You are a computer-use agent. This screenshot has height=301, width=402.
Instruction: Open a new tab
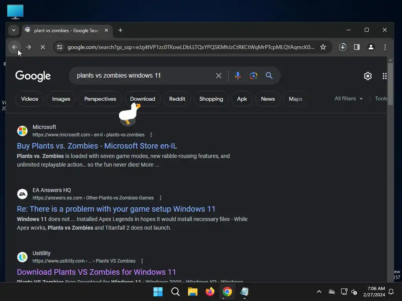click(x=120, y=30)
